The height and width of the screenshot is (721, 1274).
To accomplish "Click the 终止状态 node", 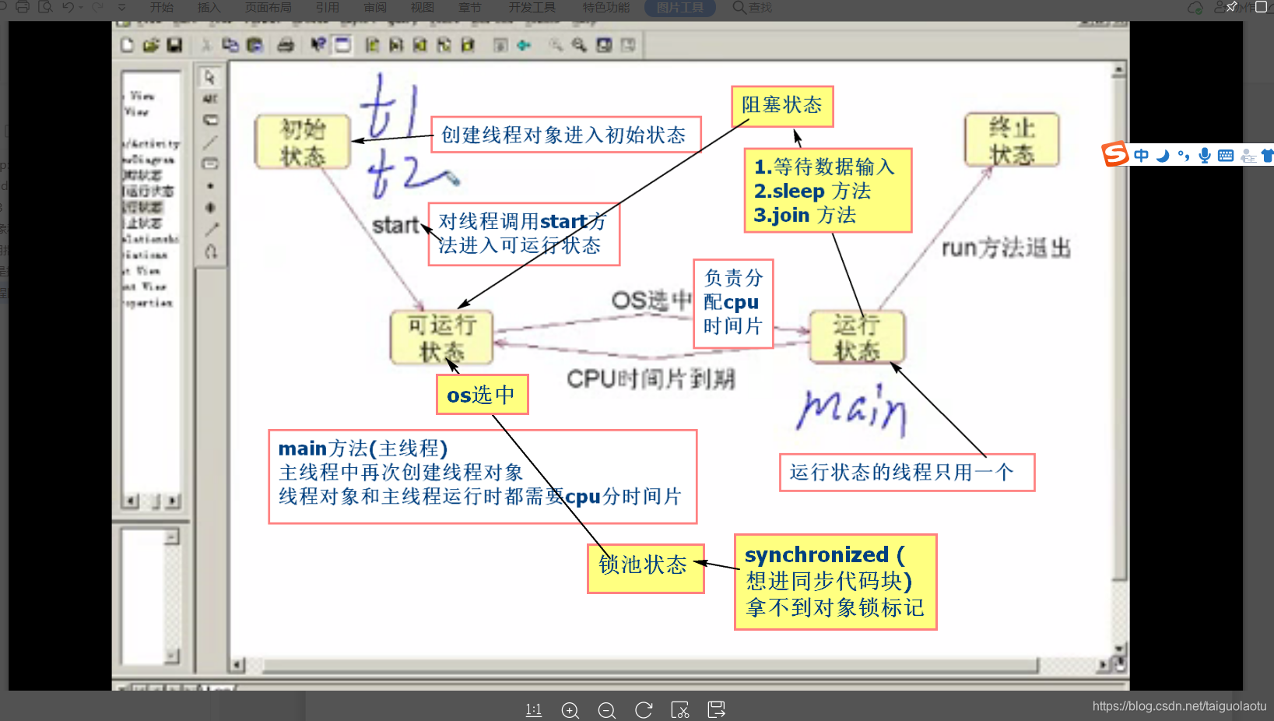I will [1012, 140].
